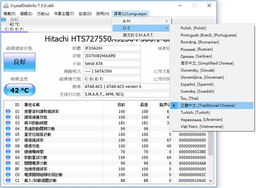Click status orb for attribute ID 08

click(x=8, y=146)
